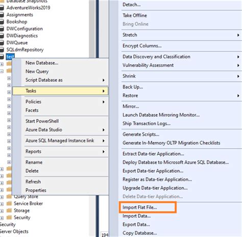Choose Export Data...
242x237 pixels.
click(x=176, y=224)
